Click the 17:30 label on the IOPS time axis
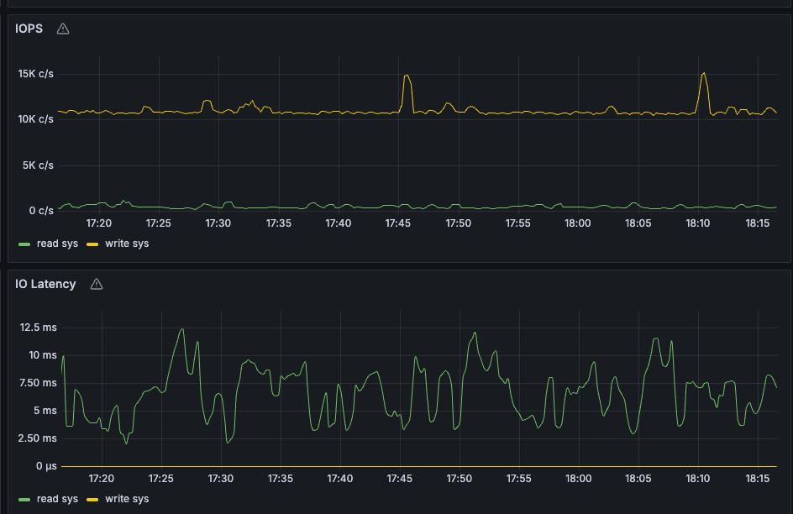The height and width of the screenshot is (514, 793). click(x=218, y=223)
